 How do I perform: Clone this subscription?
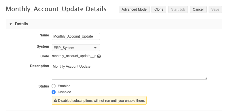point(159,9)
